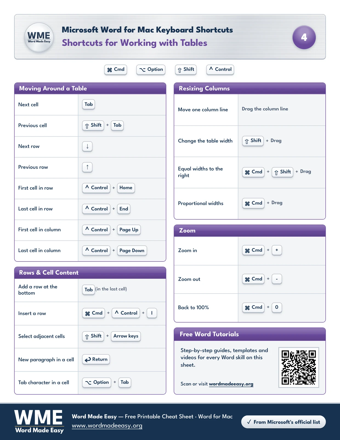Viewport: 340px width, 440px height.
Task: Click the up arrow key for Previous row
Action: coord(87,167)
